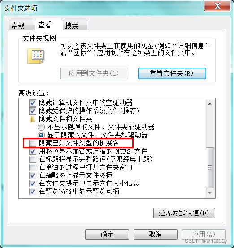Click the folder icon beside 隐藏文件和文件夹

tap(32, 119)
